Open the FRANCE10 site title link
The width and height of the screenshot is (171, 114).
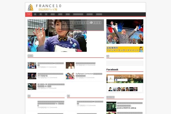point(49,6)
